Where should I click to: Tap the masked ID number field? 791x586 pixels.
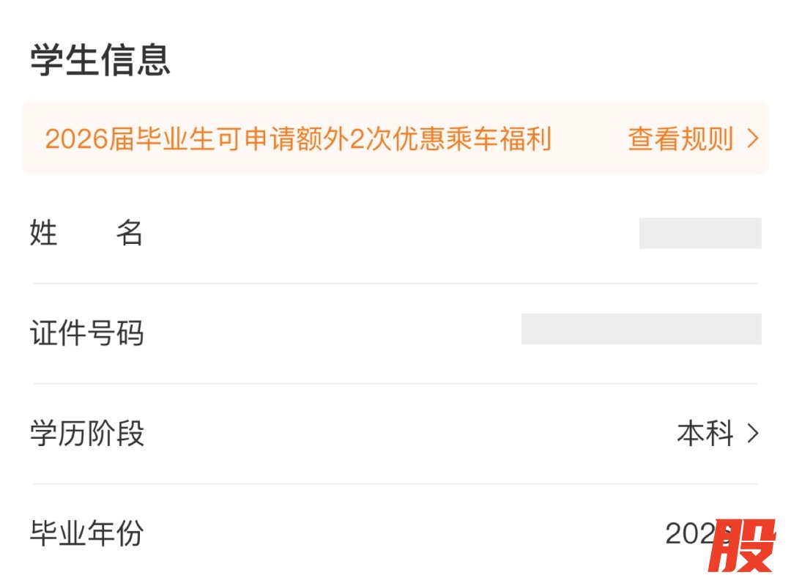641,330
